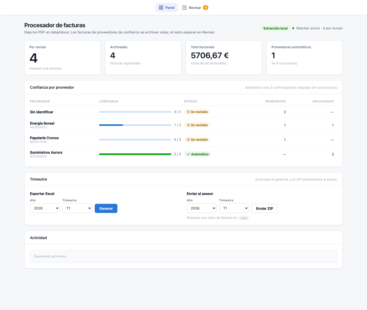Image resolution: width=367 pixels, height=310 pixels.
Task: Click the Energía Boreal provider name
Action: [x=42, y=123]
